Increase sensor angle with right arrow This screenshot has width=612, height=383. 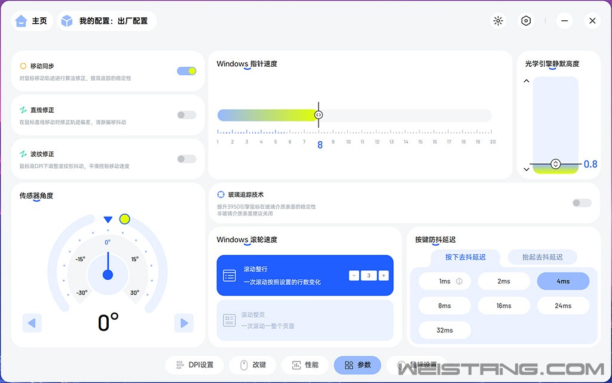(x=184, y=323)
